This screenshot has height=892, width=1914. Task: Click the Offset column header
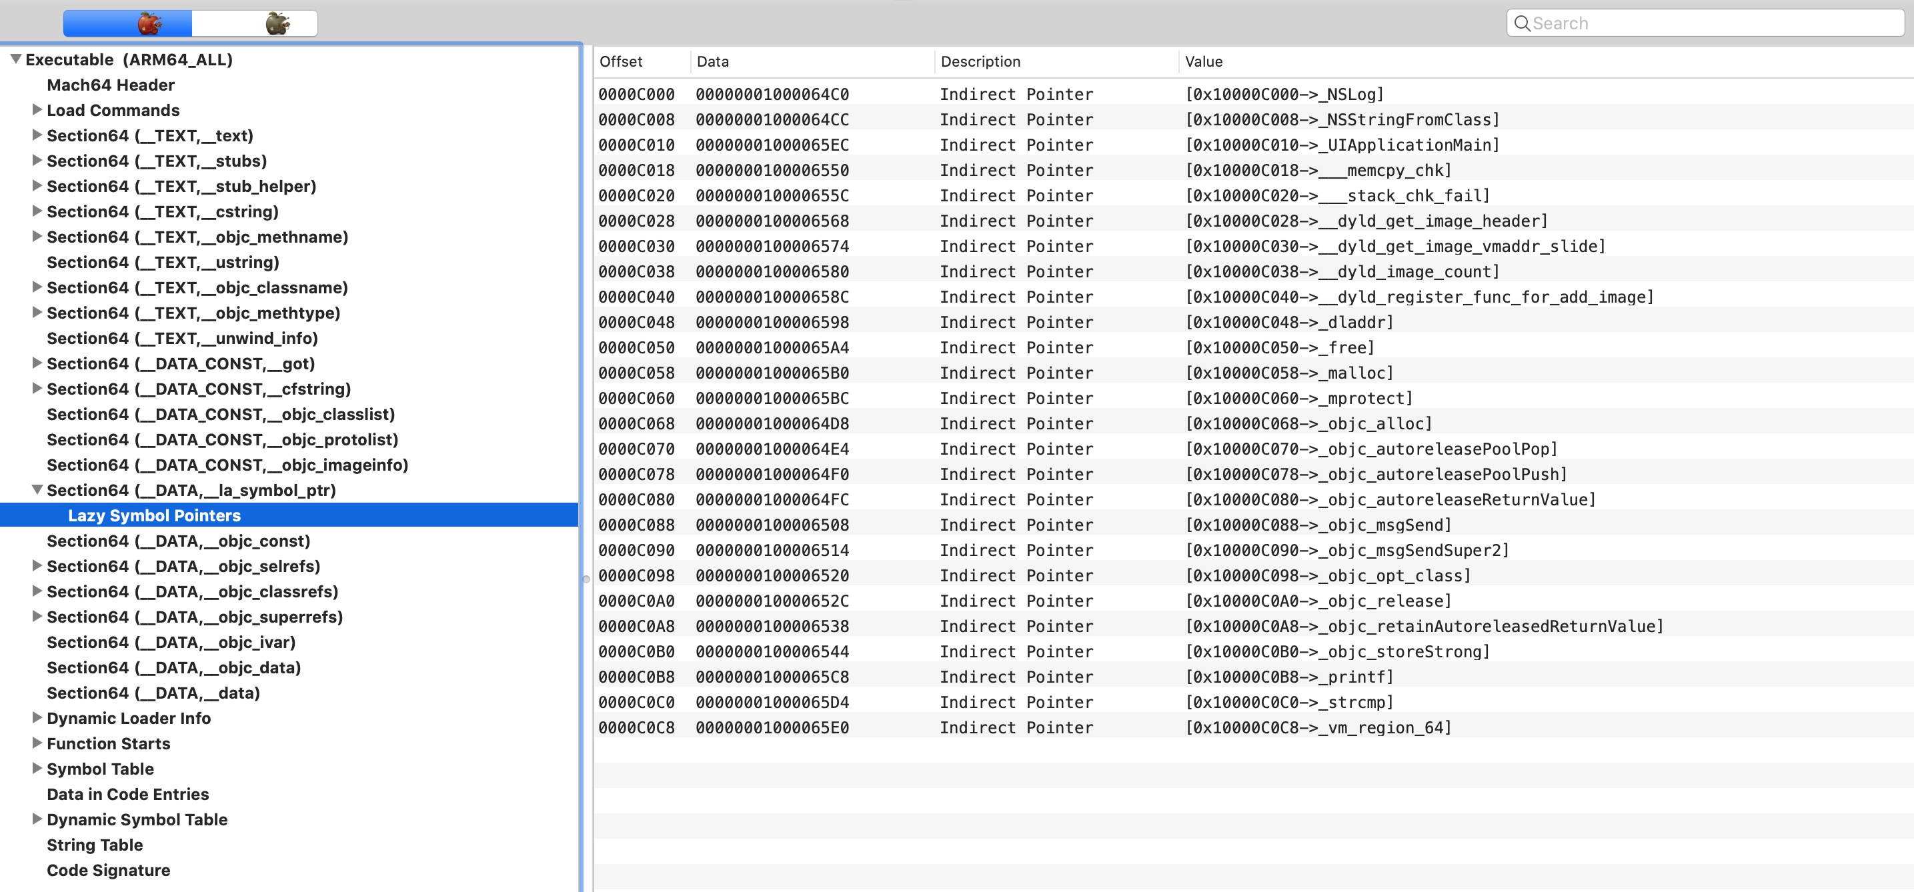point(642,61)
